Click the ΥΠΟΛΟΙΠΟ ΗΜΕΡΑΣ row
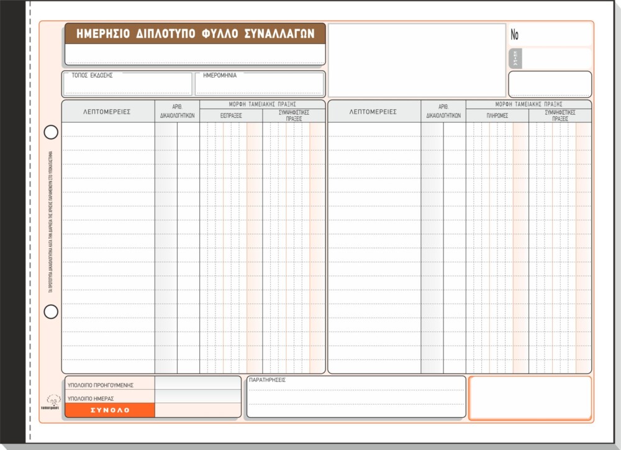Image resolution: width=621 pixels, height=450 pixels. click(153, 397)
